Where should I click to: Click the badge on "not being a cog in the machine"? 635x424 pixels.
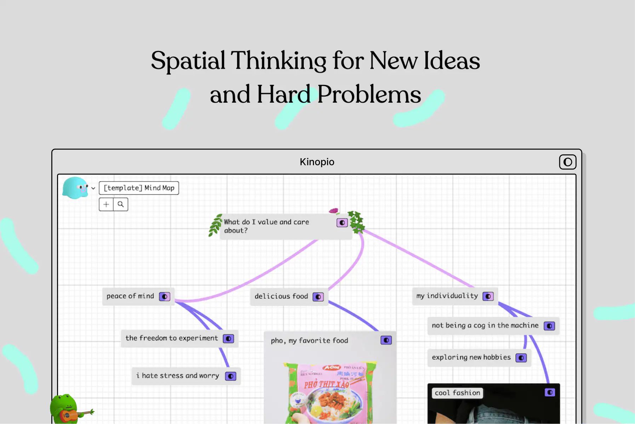[x=550, y=326]
